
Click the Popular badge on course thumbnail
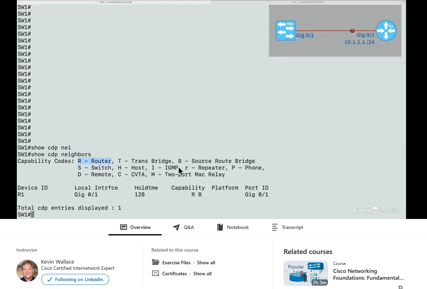click(x=296, y=267)
